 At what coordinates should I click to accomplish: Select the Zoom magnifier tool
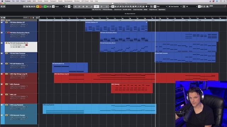pos(131,6)
